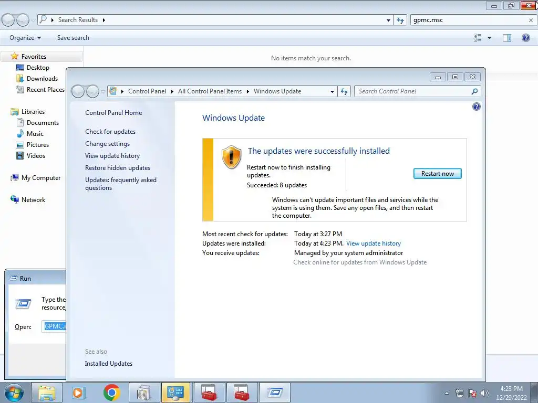Open Organize menu in Explorer window
This screenshot has width=538, height=403.
(x=25, y=38)
